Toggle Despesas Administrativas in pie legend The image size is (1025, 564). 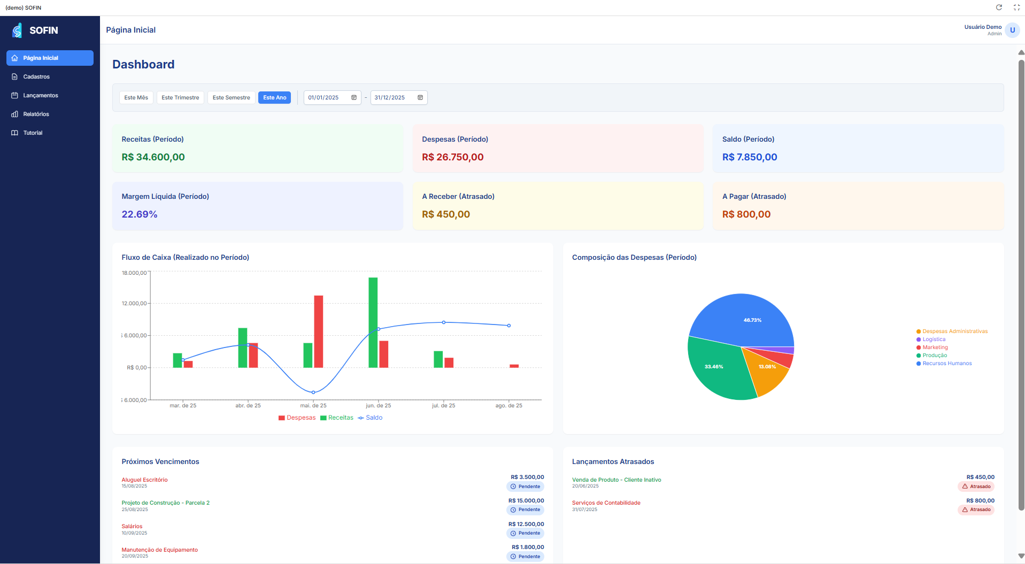click(952, 331)
